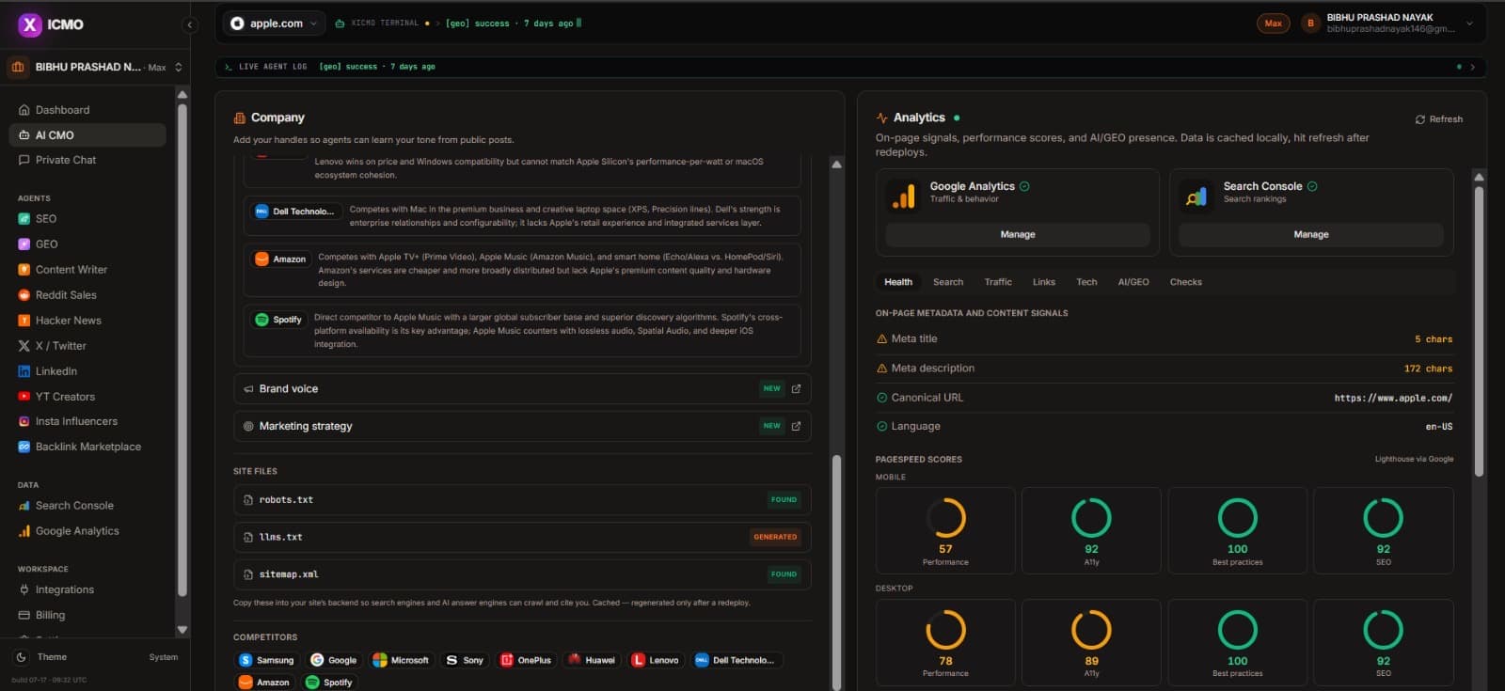
Task: Select the Health tab
Action: click(898, 282)
